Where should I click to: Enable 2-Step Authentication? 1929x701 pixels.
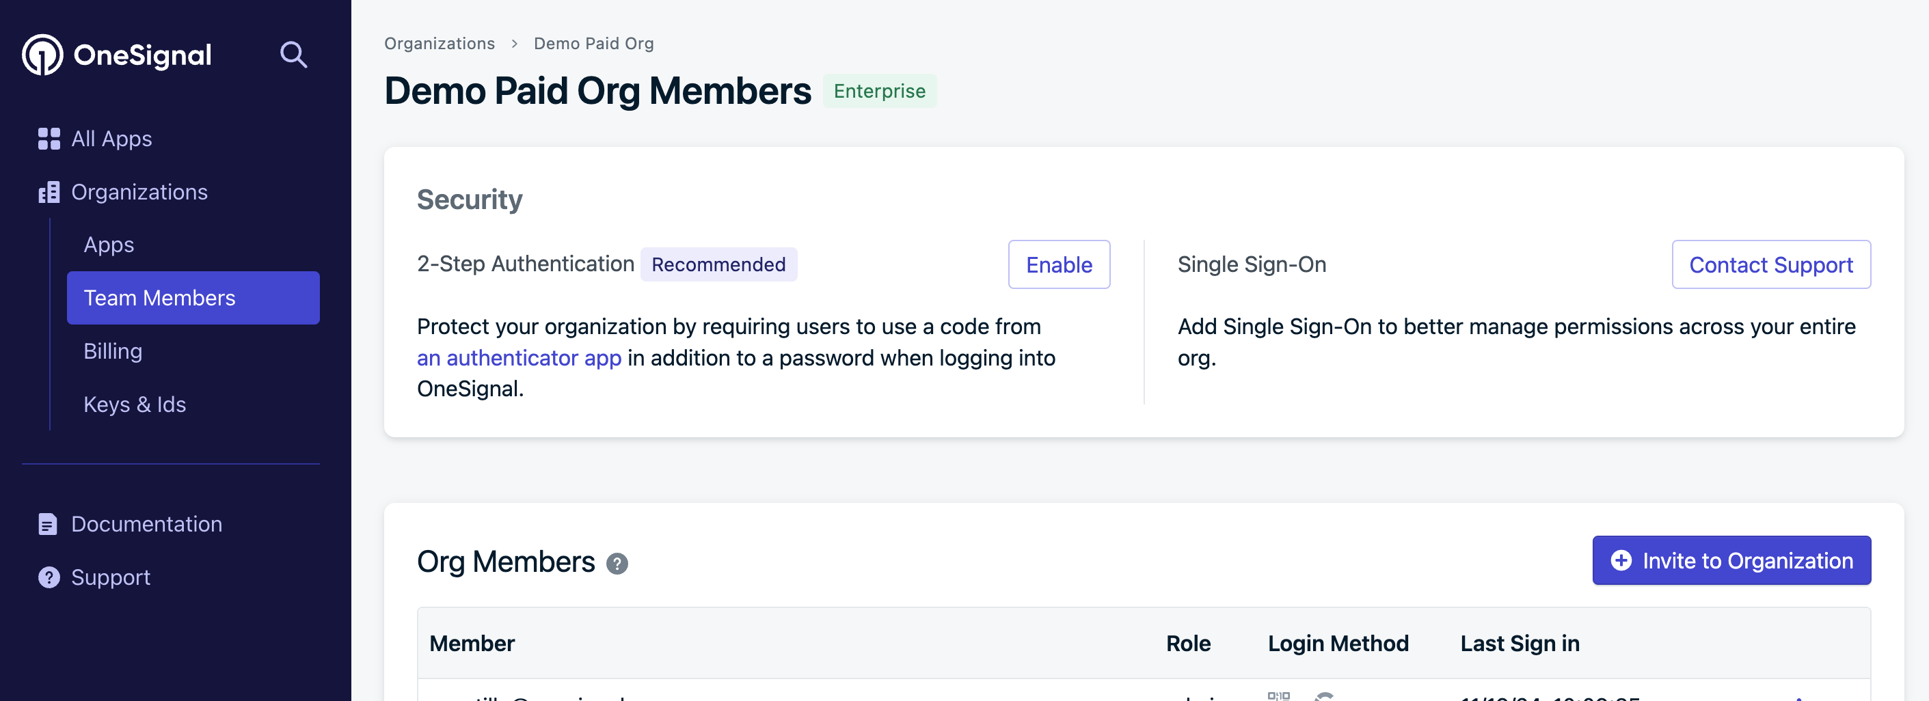pos(1059,264)
